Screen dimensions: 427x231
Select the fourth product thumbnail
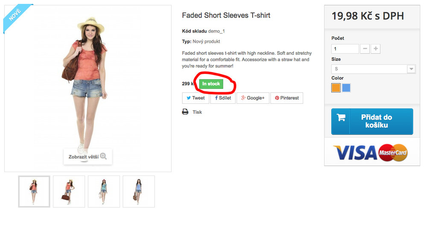[x=139, y=191]
